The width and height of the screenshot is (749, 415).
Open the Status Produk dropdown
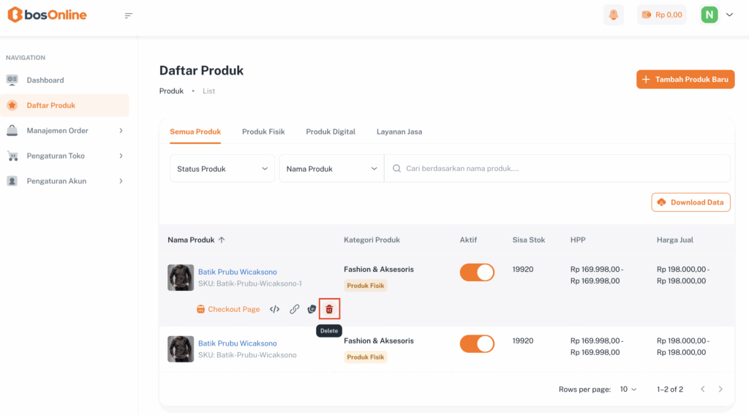click(x=222, y=169)
